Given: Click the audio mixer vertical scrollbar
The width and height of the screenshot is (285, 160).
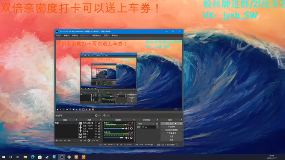Looking at the screenshot, I should [135, 132].
